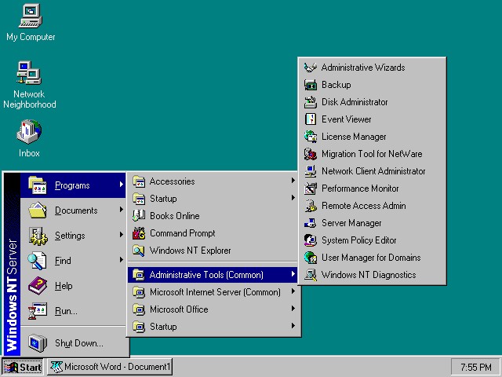Click the Windows NT Diagnostics icon
502x377 pixels.
pyautogui.click(x=311, y=275)
